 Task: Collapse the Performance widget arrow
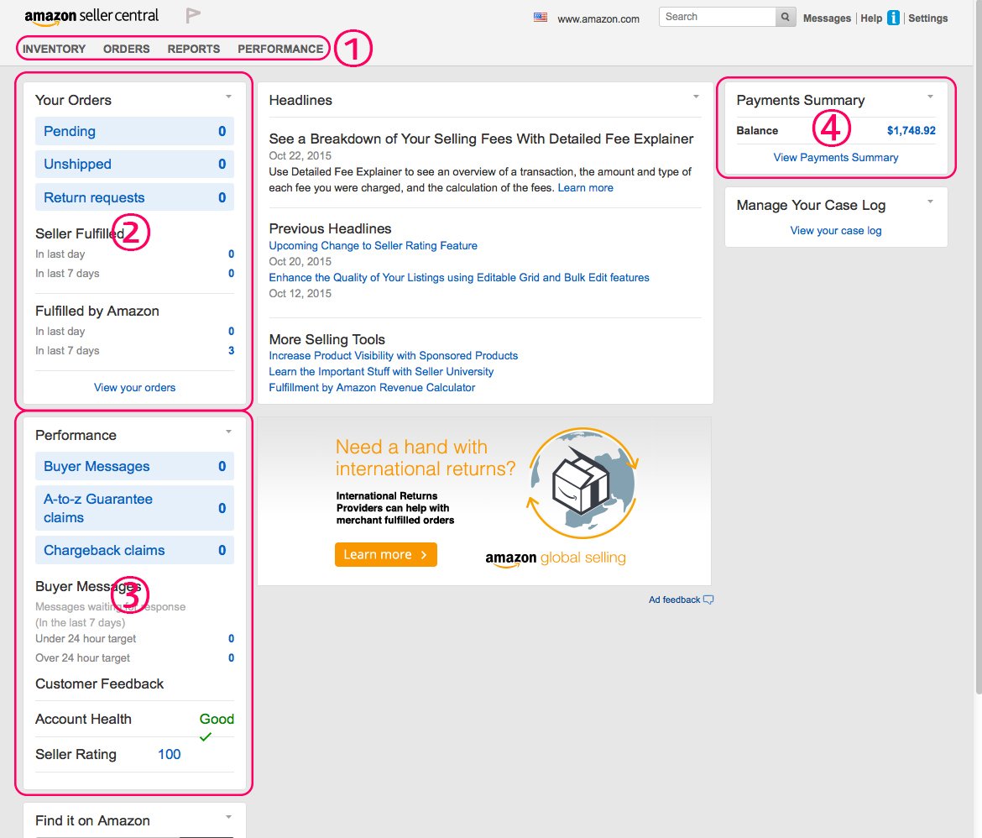pos(228,432)
